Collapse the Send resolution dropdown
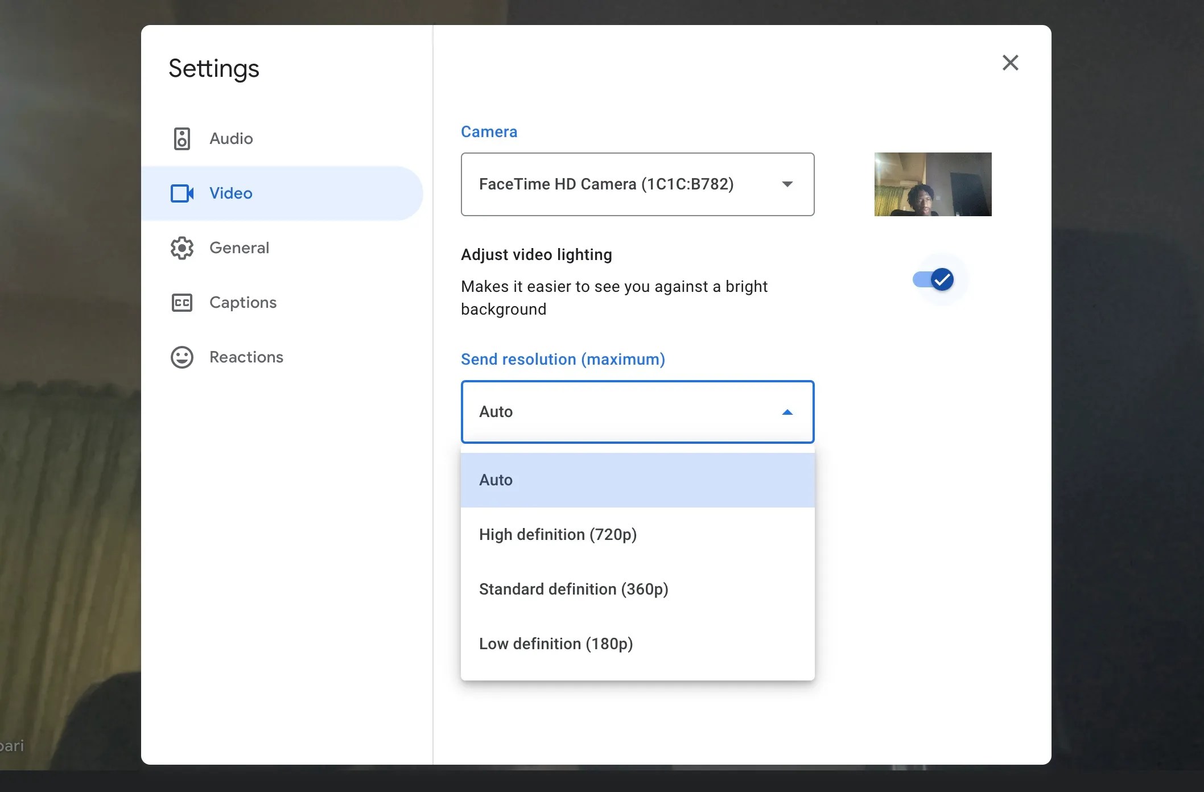Screen dimensions: 1204x792 tap(637, 411)
